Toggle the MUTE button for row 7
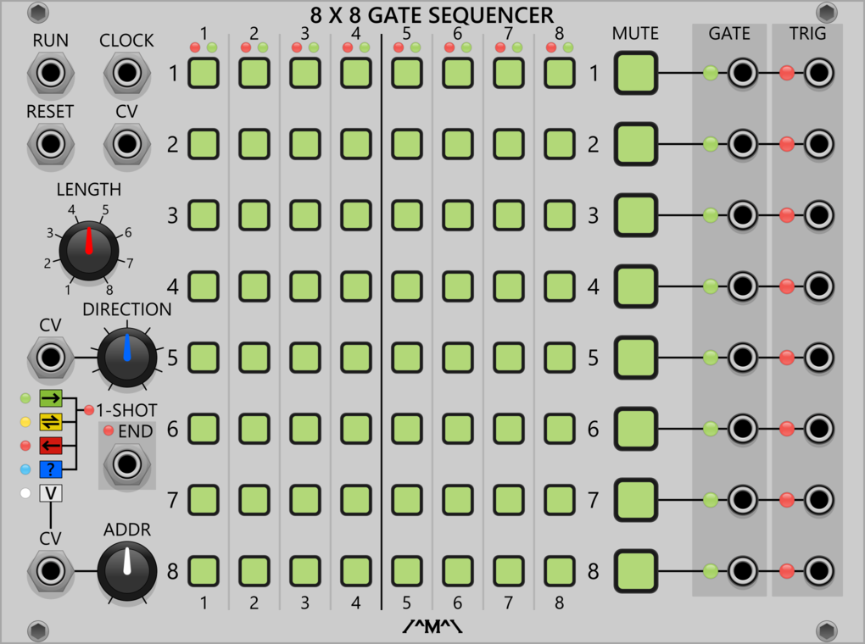865x644 pixels. 636,500
